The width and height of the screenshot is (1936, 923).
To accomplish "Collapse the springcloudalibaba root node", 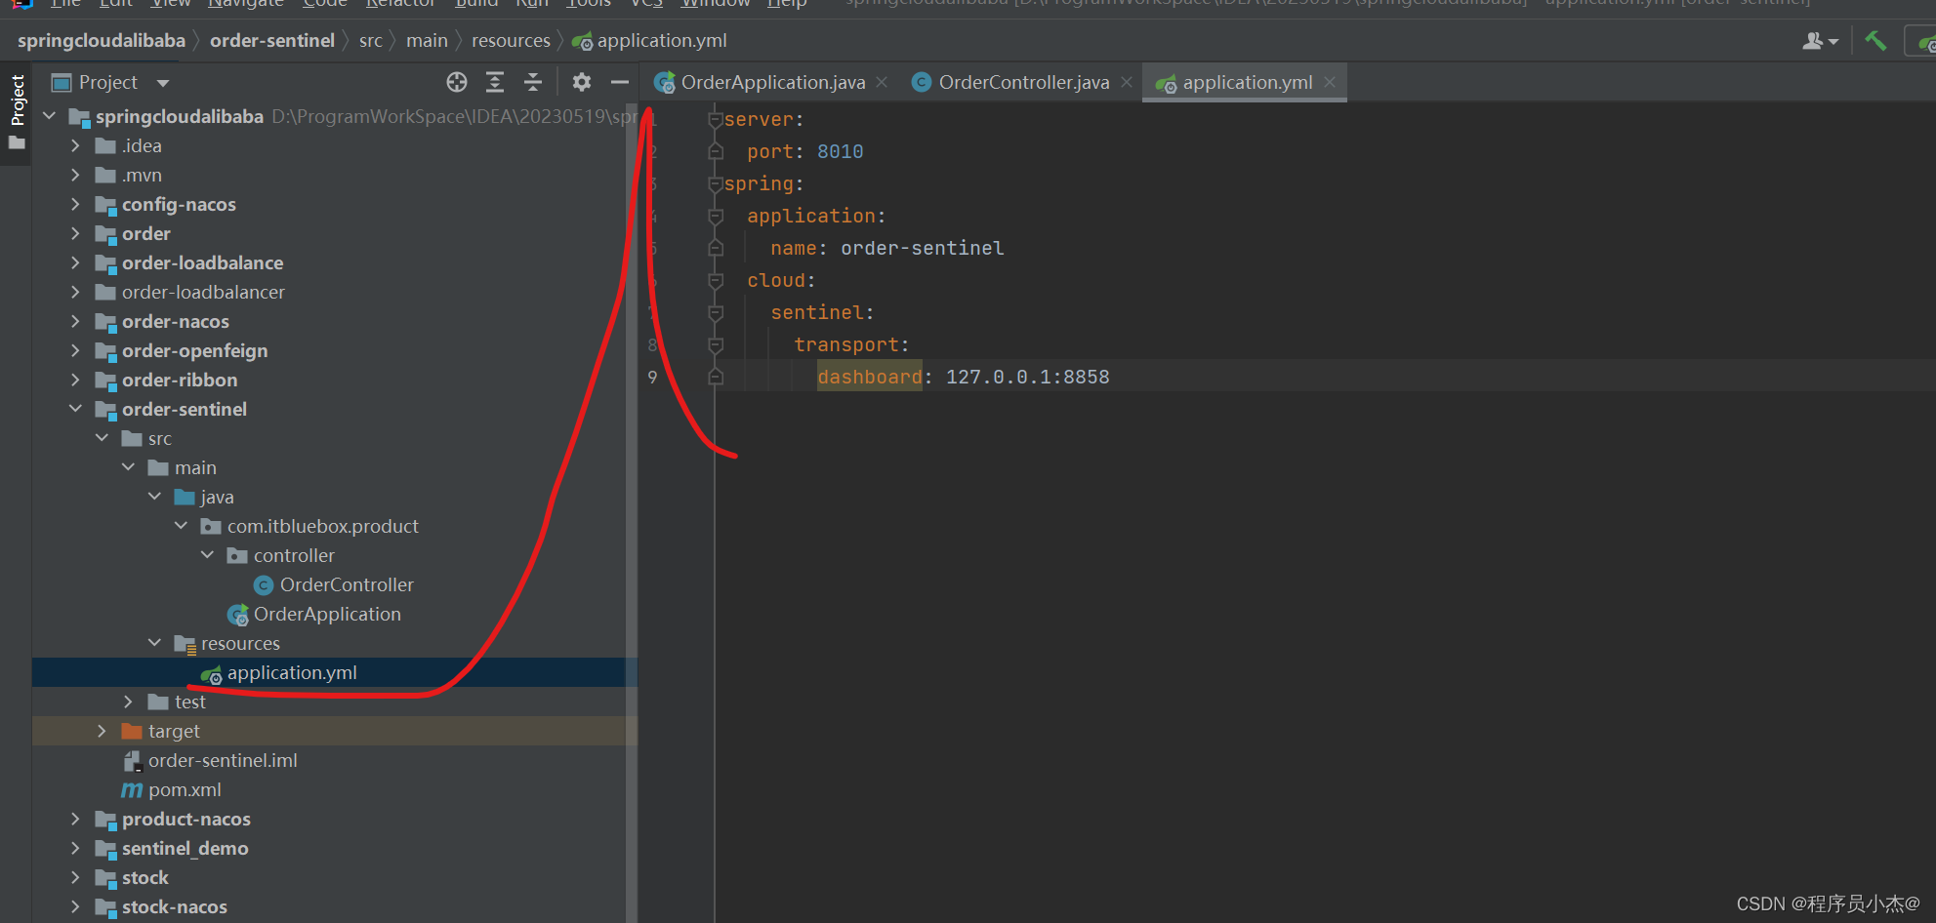I will (x=50, y=116).
